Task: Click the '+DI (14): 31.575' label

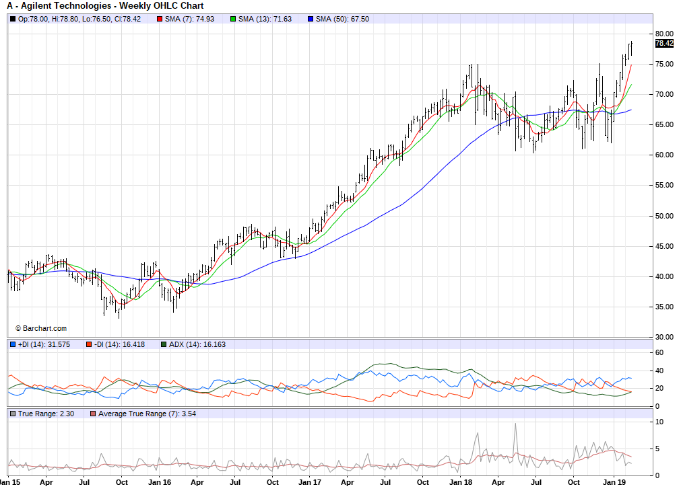Action: pos(44,344)
